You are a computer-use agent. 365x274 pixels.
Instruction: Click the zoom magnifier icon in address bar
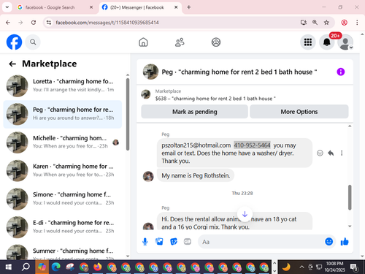click(315, 23)
